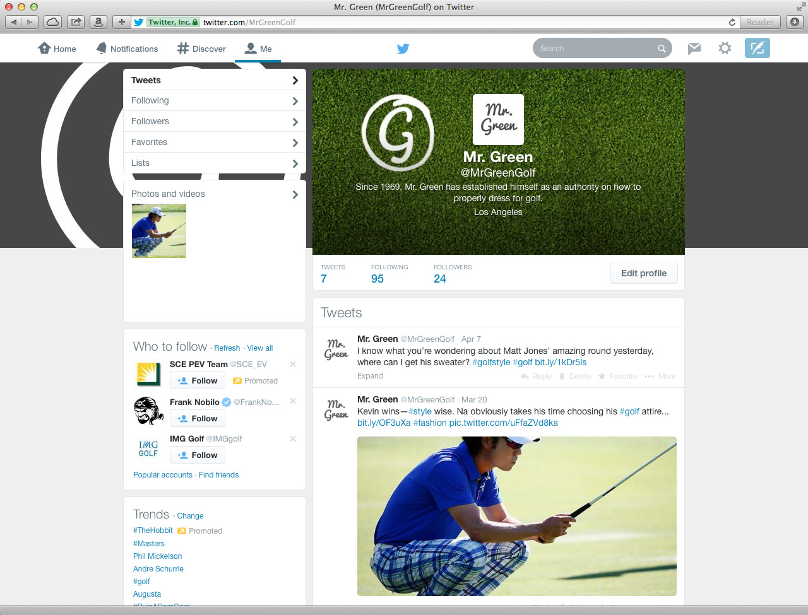
Task: Open the Andre Schurrle trend
Action: [x=158, y=569]
